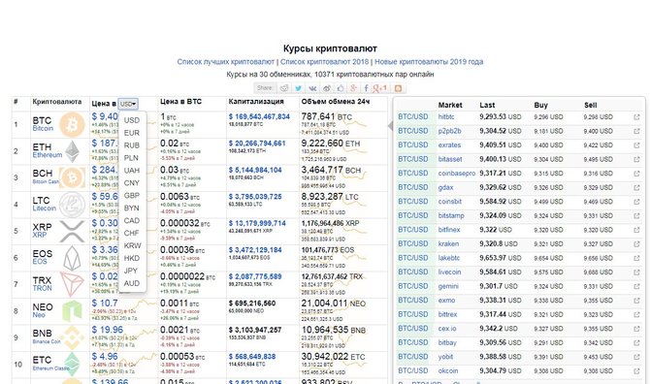Pick GBP from the currency options

[x=132, y=196]
